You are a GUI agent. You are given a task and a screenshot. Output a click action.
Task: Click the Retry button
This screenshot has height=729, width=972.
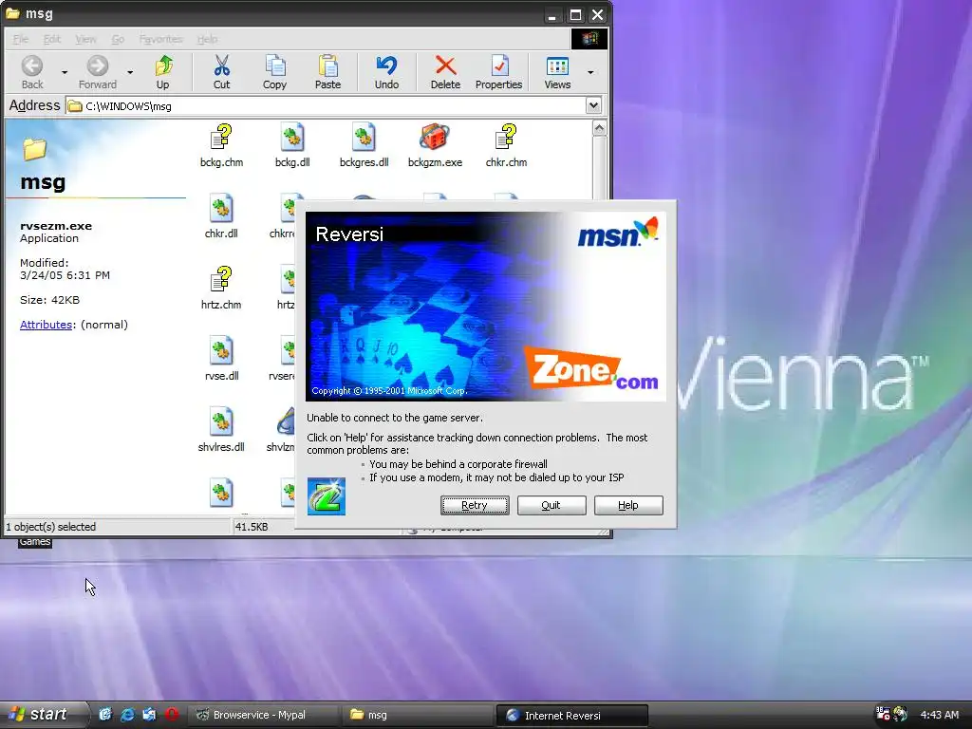pyautogui.click(x=475, y=505)
